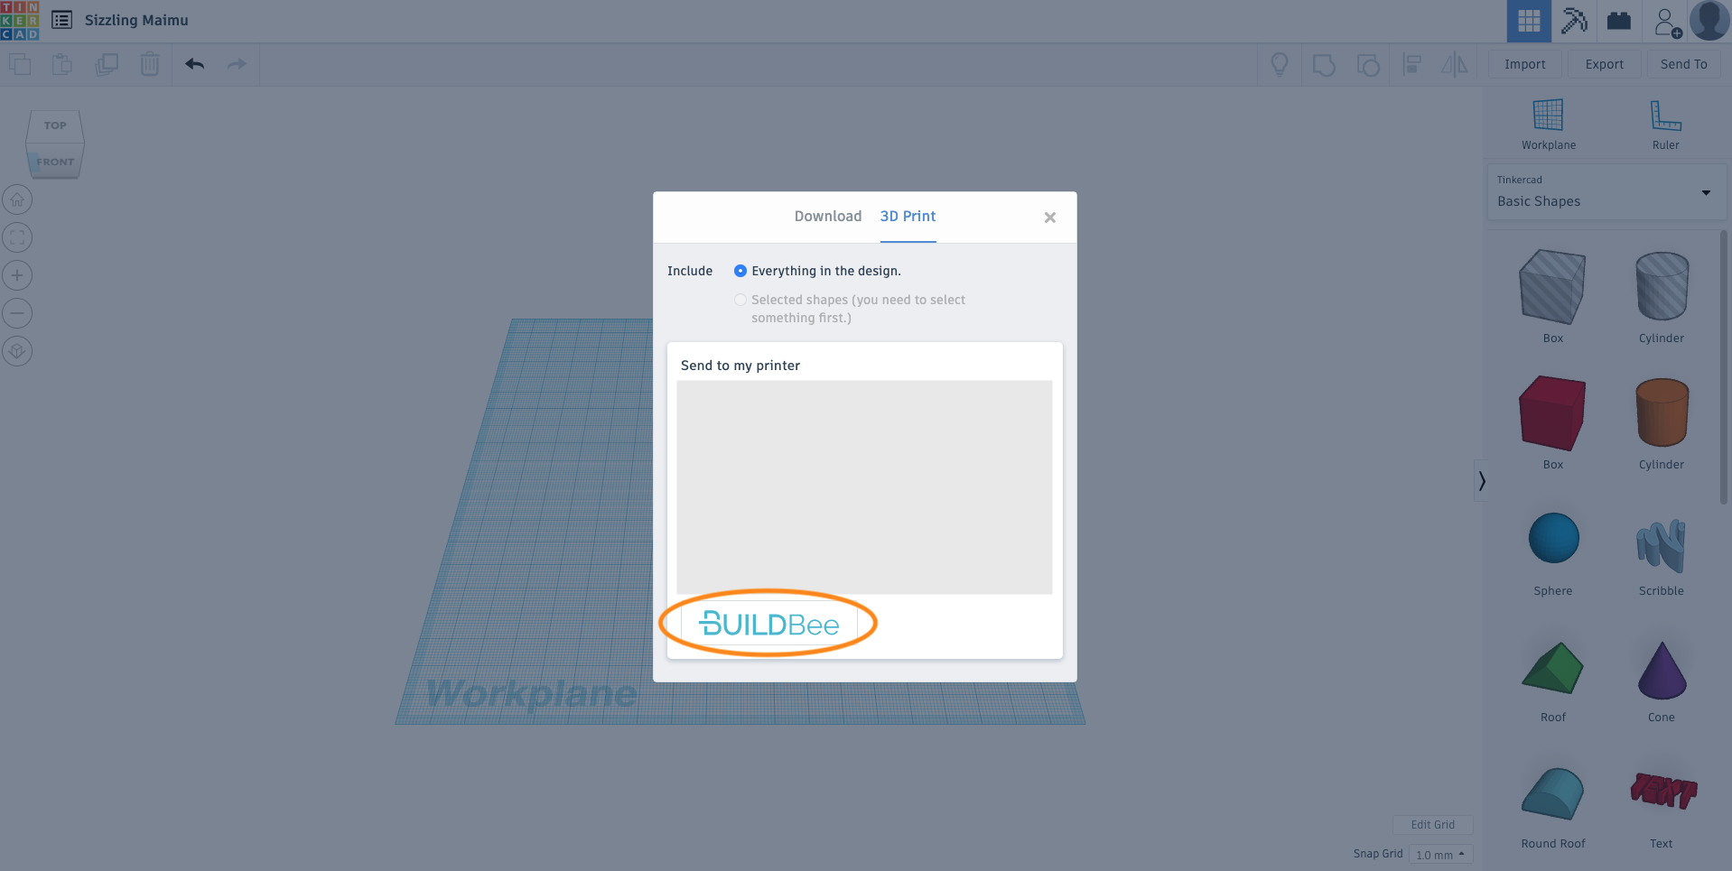The image size is (1732, 871).
Task: Click the Export button
Action: click(1605, 64)
